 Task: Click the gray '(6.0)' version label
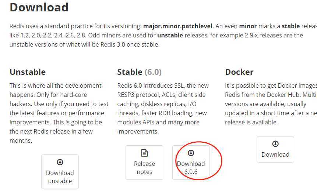[153, 72]
